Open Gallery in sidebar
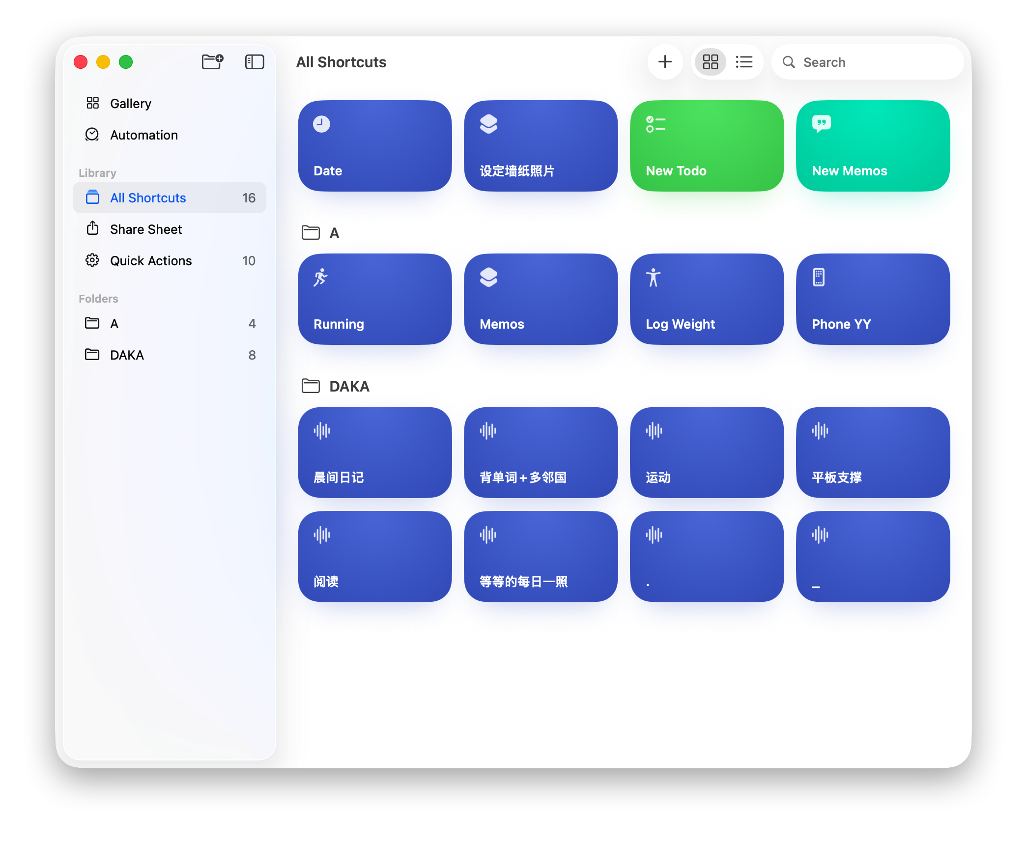This screenshot has height=842, width=1027. (x=130, y=104)
